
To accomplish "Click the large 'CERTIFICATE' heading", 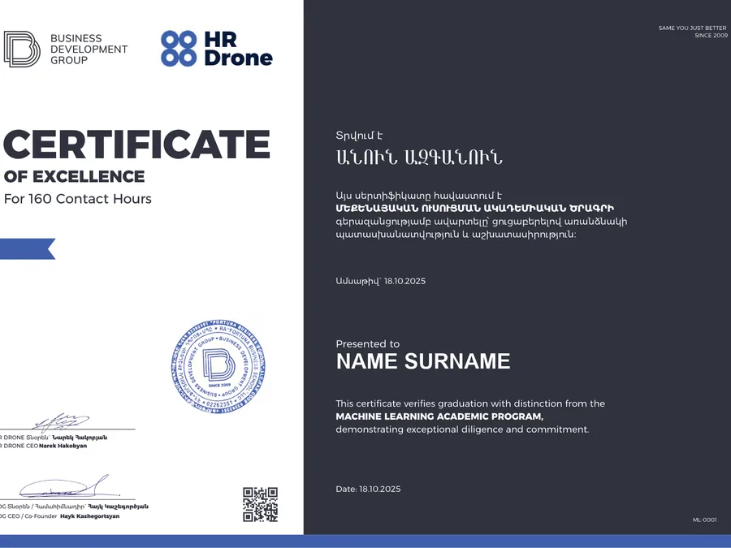I will tap(136, 145).
